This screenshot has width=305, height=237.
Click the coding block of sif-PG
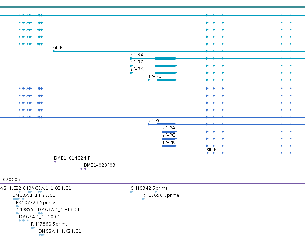pyautogui.click(x=167, y=124)
